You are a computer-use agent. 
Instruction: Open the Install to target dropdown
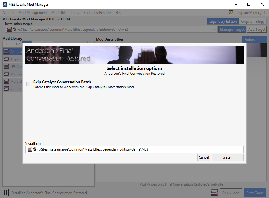[x=241, y=149]
